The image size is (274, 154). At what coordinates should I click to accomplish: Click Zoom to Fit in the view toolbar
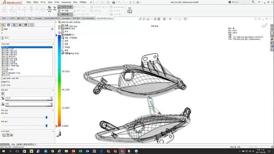pyautogui.click(x=140, y=19)
